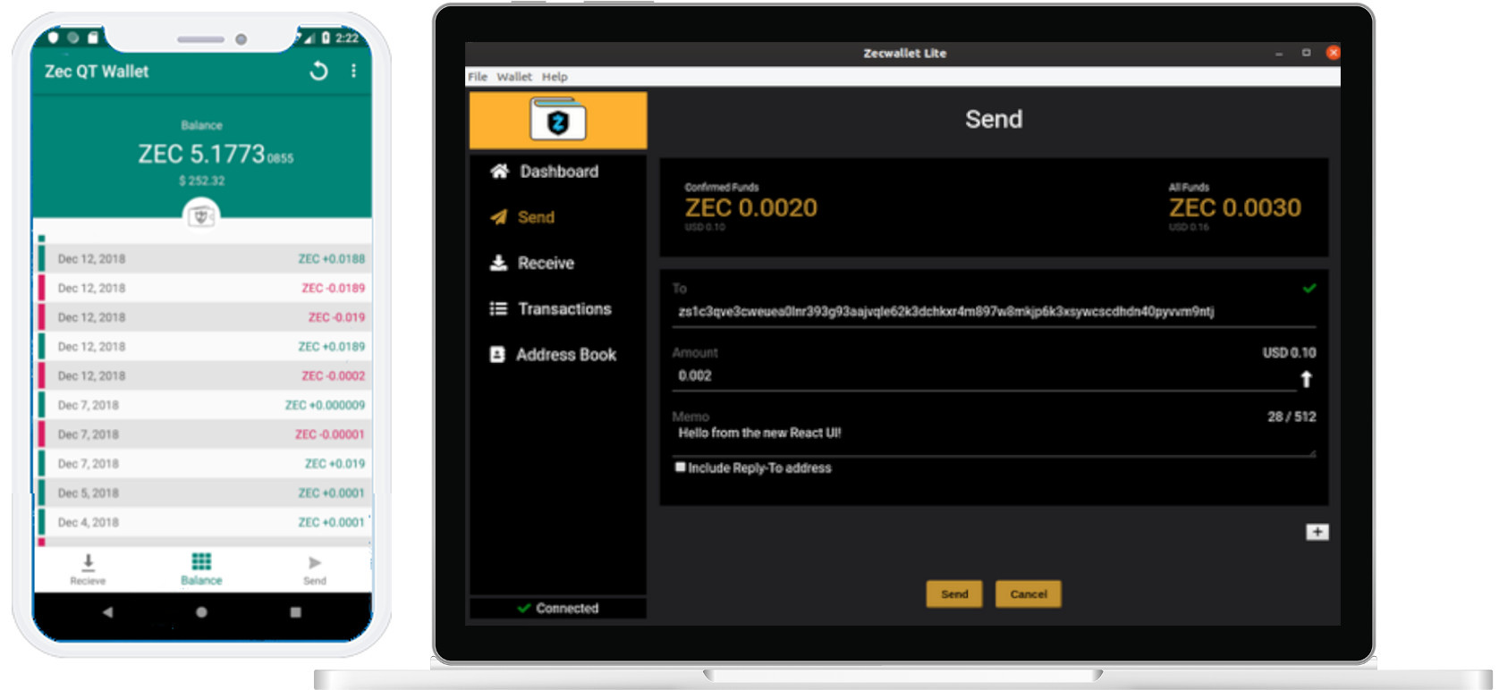Image resolution: width=1499 pixels, height=690 pixels.
Task: Go to Dashboard in the sidebar
Action: click(x=559, y=172)
